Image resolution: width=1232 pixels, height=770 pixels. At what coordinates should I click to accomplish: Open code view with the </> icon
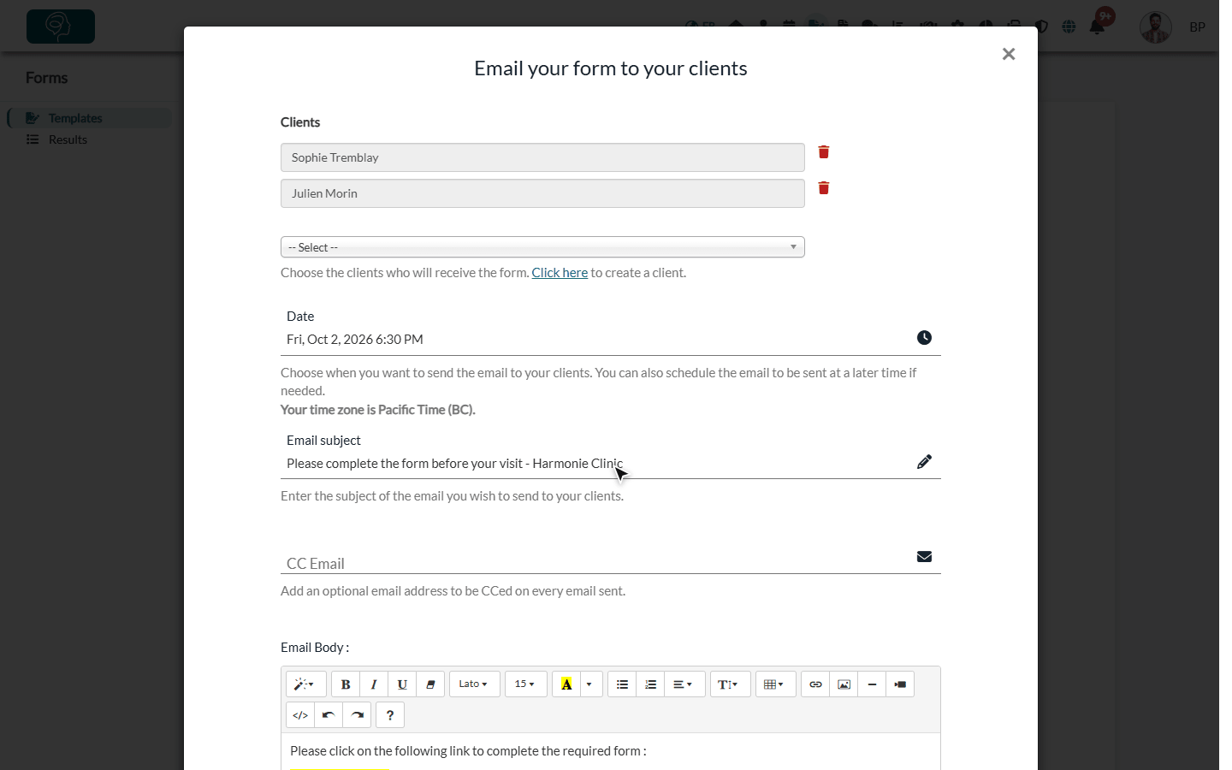300,715
